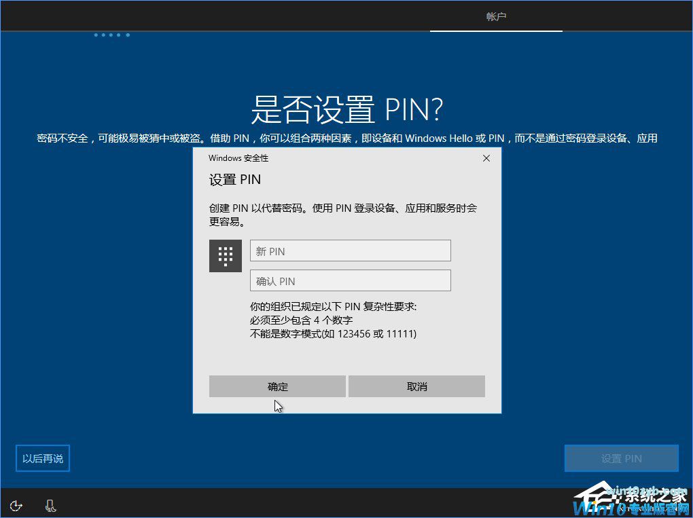Choose 以后再说 to postpone PIN setup
The width and height of the screenshot is (693, 518).
(42, 458)
